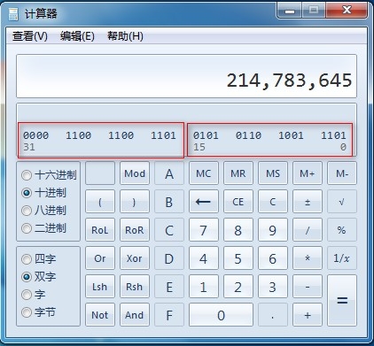Click the division / button
The height and width of the screenshot is (346, 374).
pyautogui.click(x=308, y=230)
